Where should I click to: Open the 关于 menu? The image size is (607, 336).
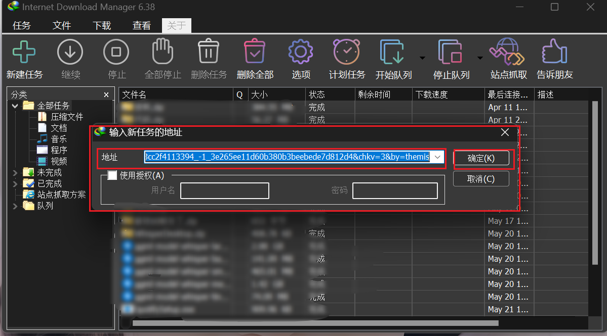click(177, 25)
